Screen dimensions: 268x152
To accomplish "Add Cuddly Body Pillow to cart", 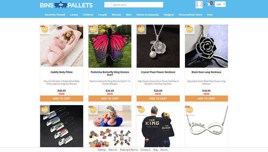I will coord(62,98).
